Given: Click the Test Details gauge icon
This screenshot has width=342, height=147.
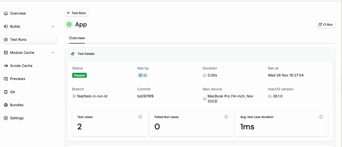Looking at the screenshot, I should click(73, 53).
